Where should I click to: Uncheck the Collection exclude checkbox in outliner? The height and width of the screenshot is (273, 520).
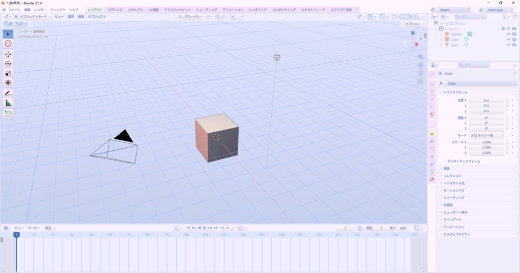(x=503, y=29)
